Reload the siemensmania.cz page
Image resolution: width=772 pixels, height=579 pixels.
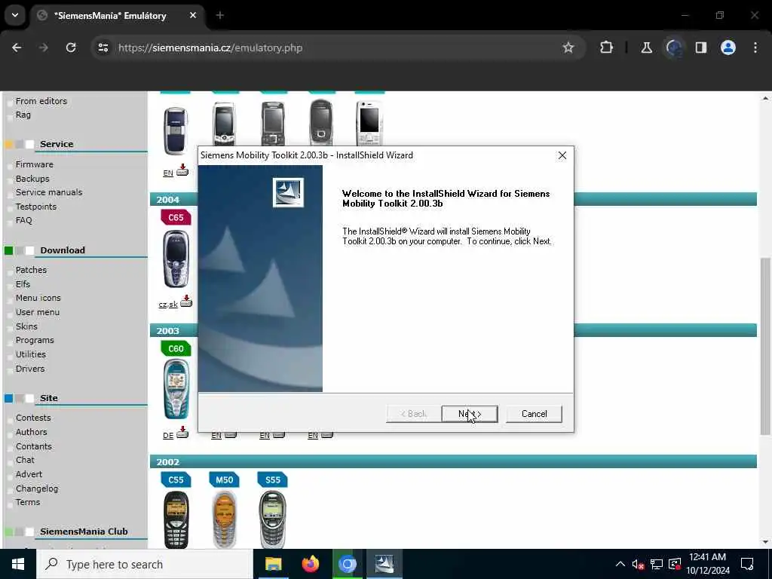coord(71,47)
